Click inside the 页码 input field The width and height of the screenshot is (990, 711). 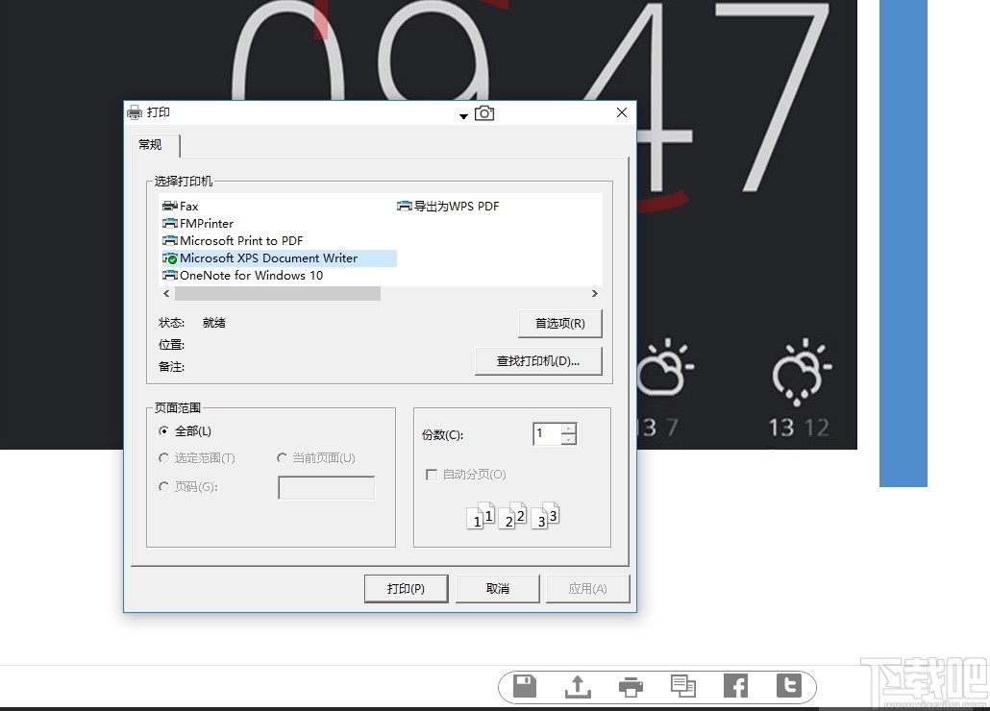[326, 487]
